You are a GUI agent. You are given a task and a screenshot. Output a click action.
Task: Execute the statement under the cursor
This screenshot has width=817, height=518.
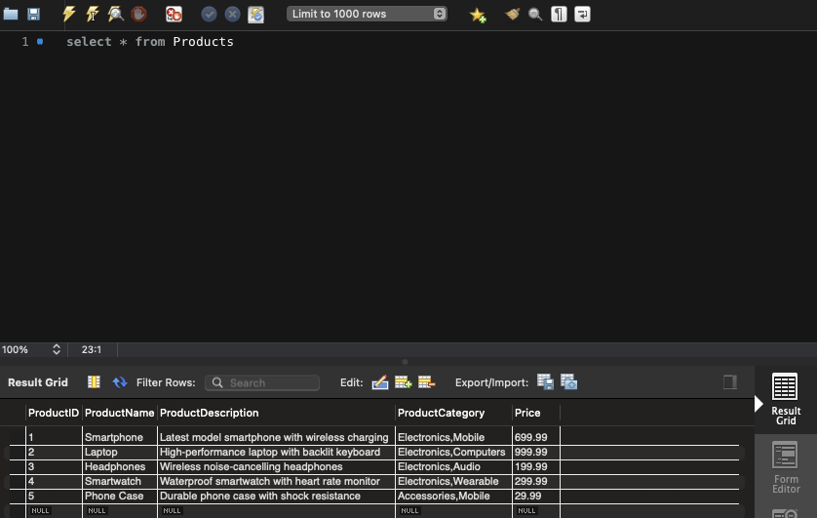point(92,14)
